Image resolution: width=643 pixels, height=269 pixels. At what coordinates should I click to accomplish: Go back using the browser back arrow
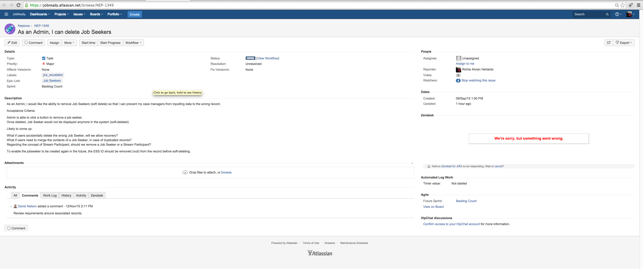pos(4,5)
